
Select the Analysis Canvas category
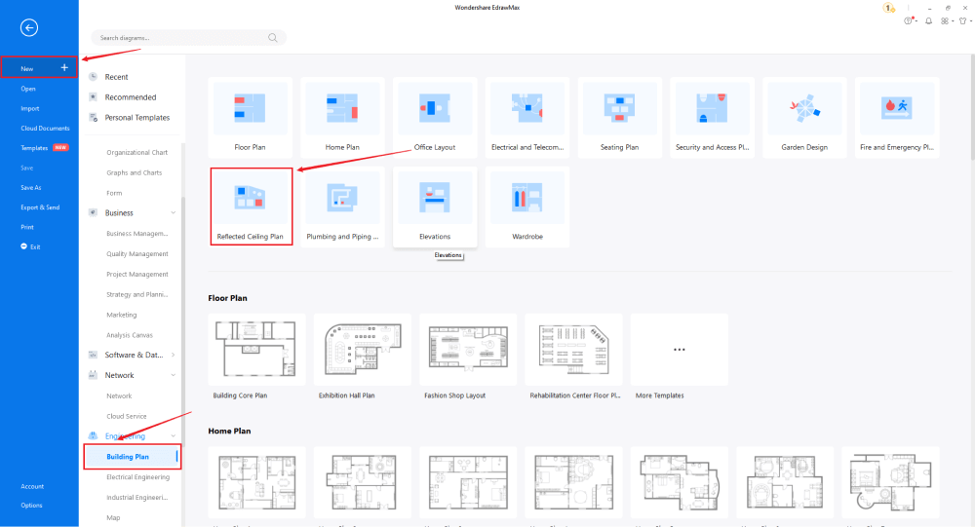(x=130, y=335)
